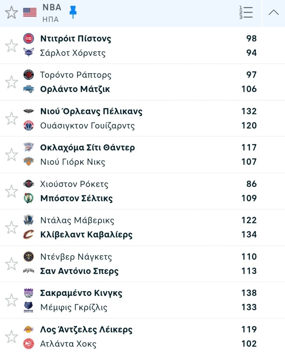This screenshot has height=352, width=285.
Task: Toggle favorite on Kings vs Grizzlies match
Action: (x=12, y=300)
